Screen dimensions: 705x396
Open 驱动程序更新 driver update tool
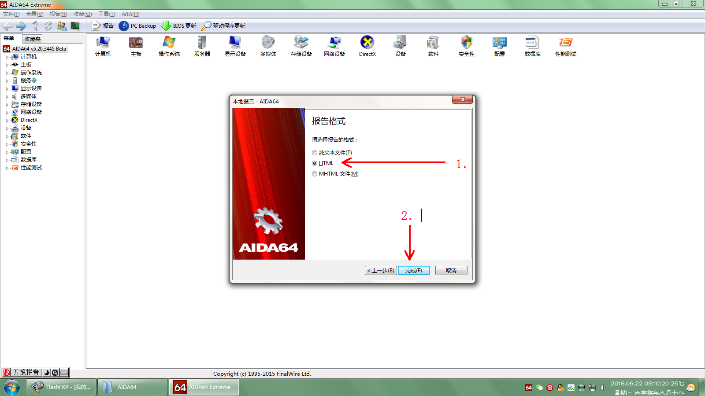tap(223, 26)
